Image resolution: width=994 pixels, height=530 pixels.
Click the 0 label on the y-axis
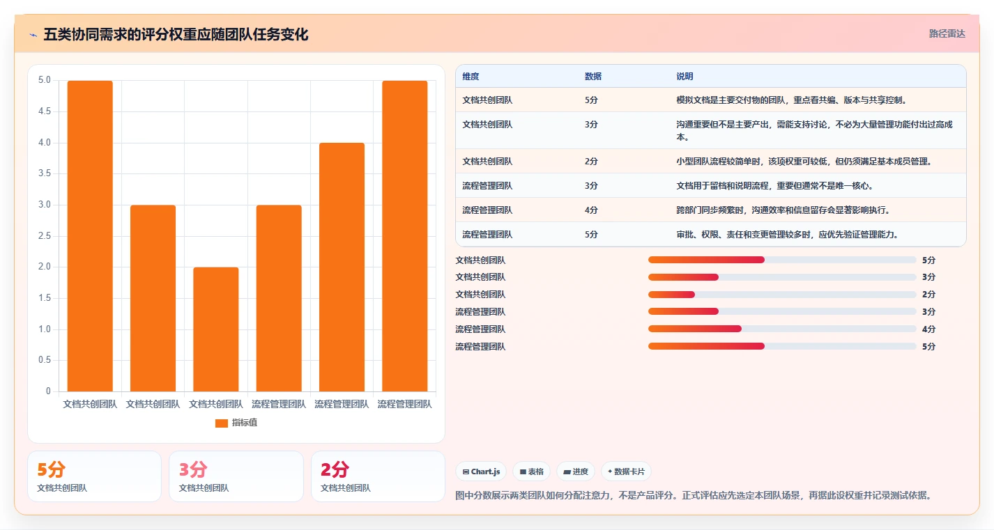[x=48, y=391]
